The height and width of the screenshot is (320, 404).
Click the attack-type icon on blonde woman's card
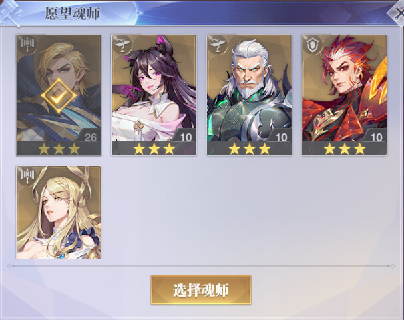pos(27,176)
